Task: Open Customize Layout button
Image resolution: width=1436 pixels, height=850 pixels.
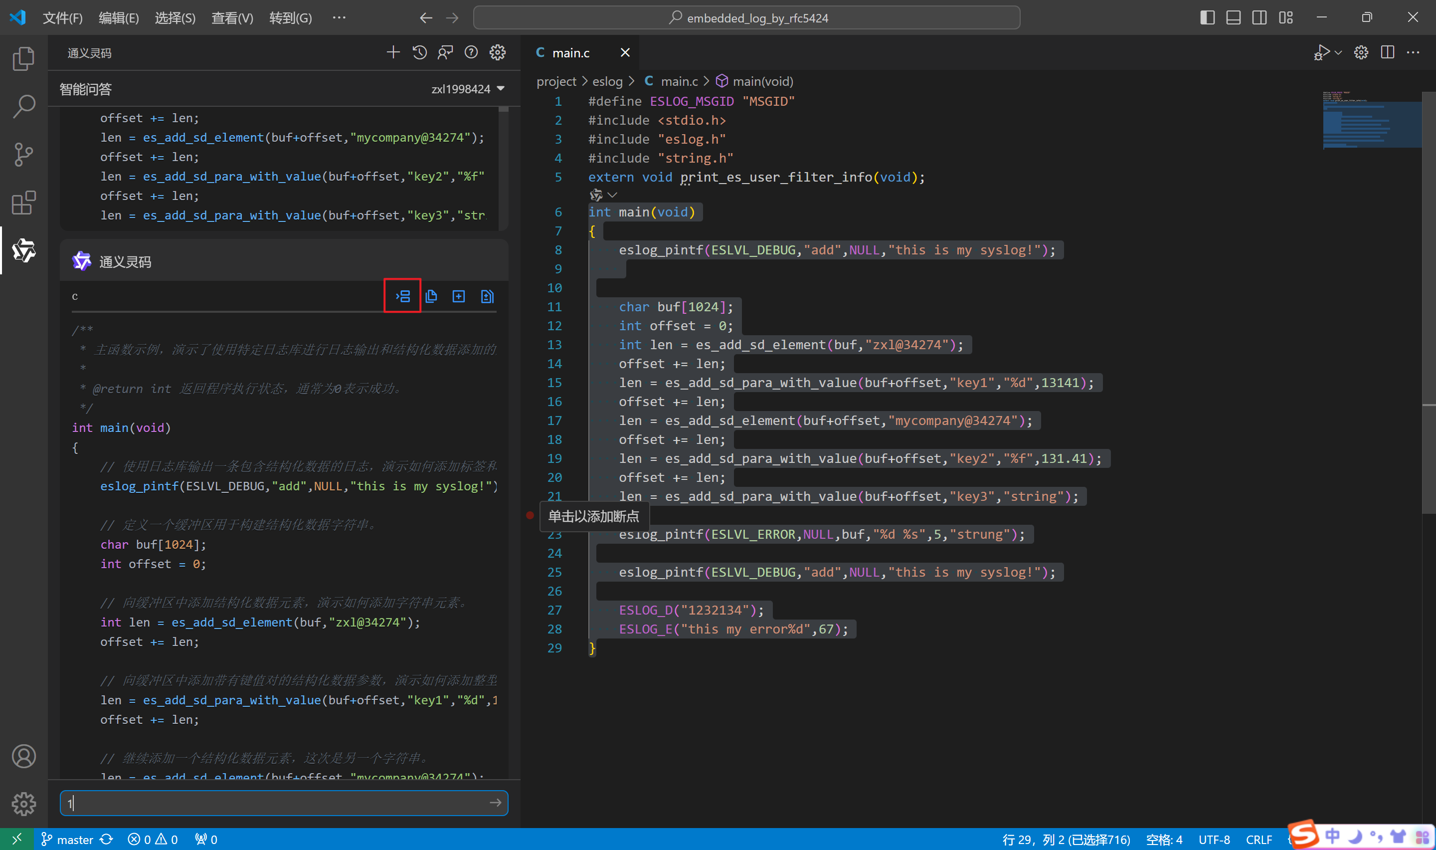Action: click(x=1285, y=18)
